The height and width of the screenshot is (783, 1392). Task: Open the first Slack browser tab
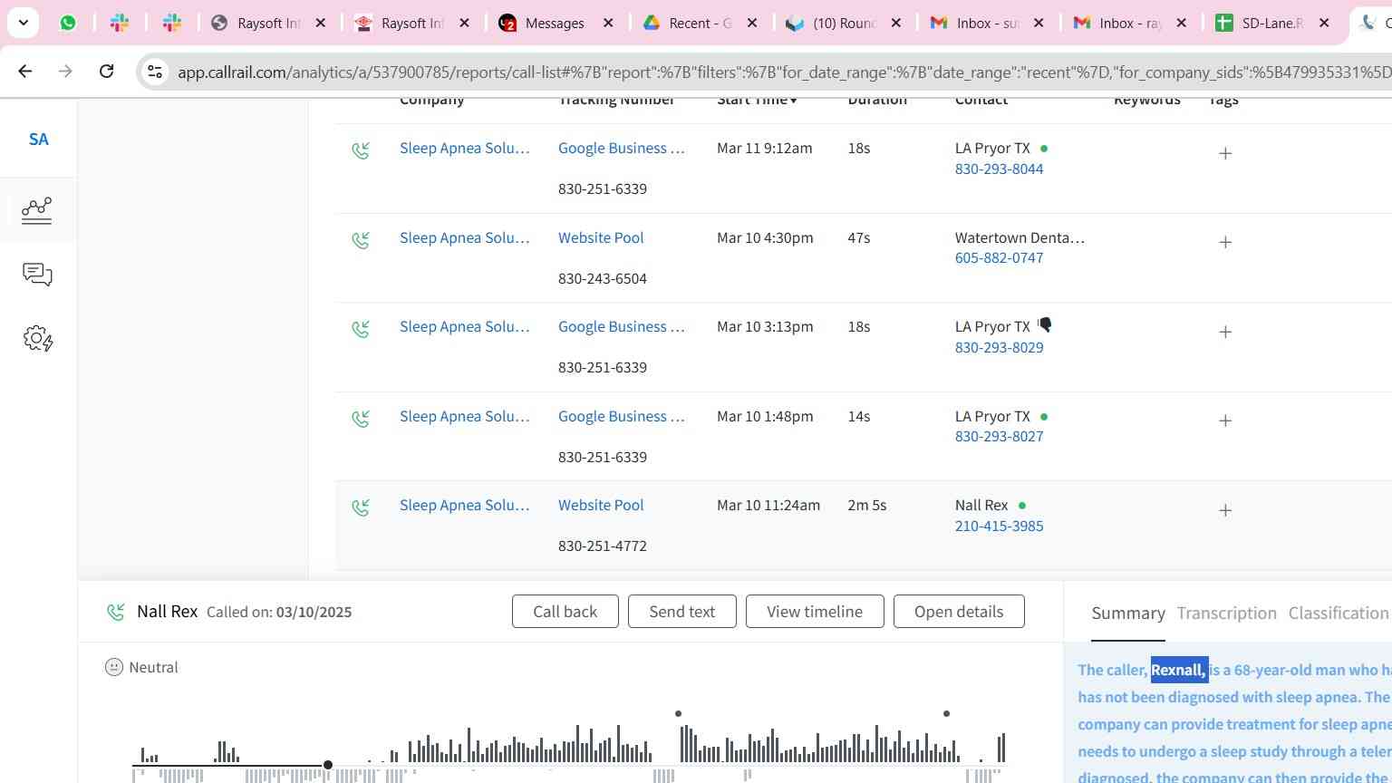tap(120, 24)
